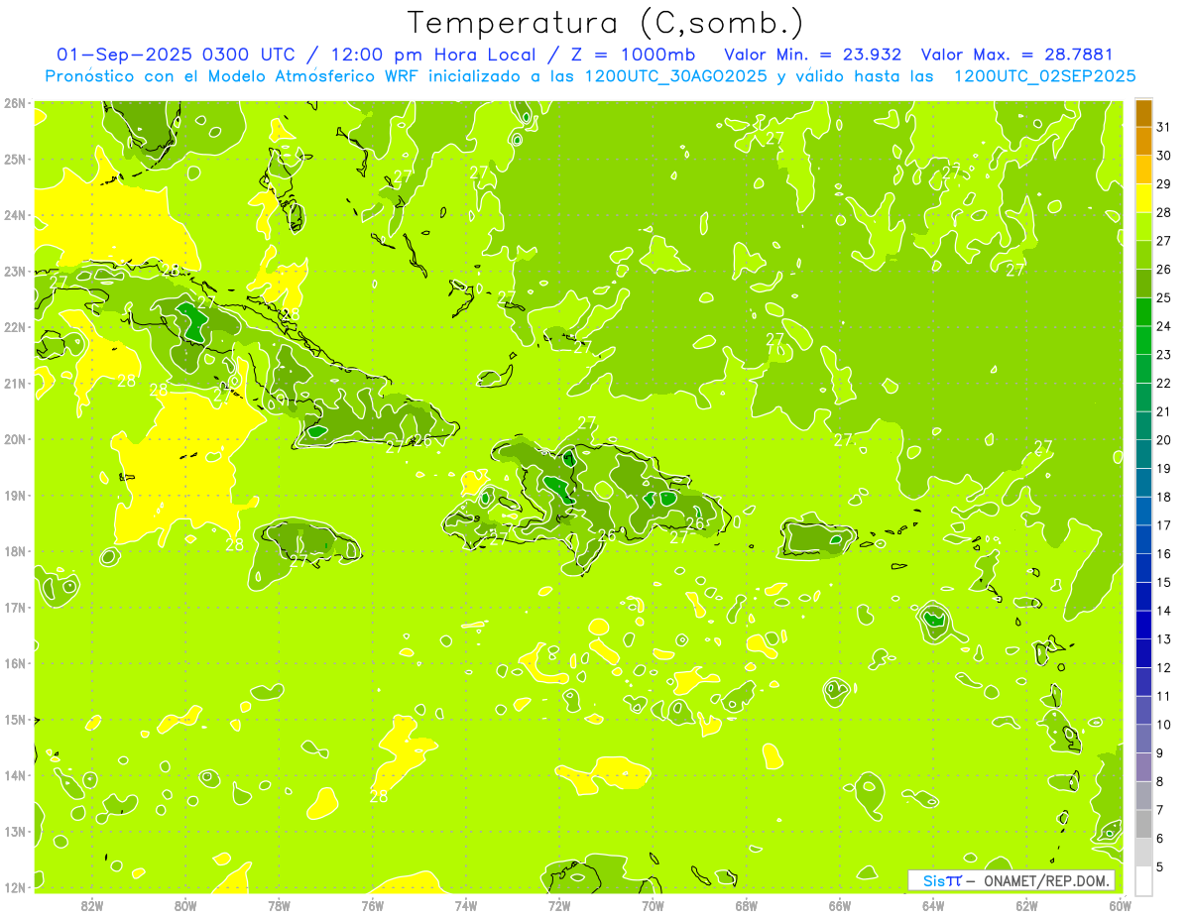Viewport: 1190px width, 919px height.
Task: Click the "29" label on the color bar
Action: 1164,184
